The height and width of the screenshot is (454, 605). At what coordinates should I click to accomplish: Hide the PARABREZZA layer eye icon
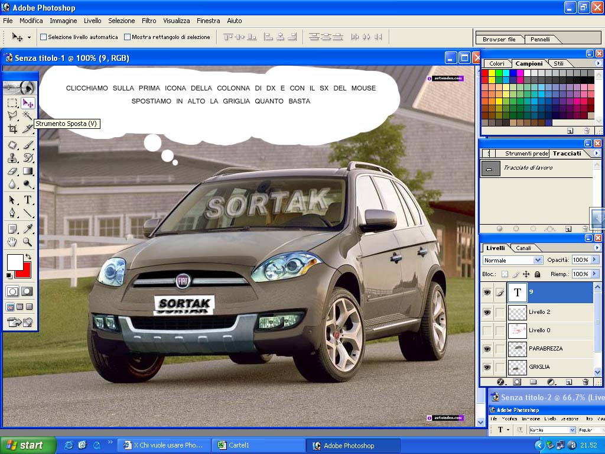[487, 349]
